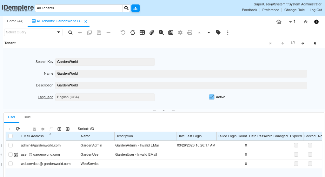The width and height of the screenshot is (325, 177).
Task: Select the admin@gardenworld.com row checkbox
Action: click(x=10, y=145)
